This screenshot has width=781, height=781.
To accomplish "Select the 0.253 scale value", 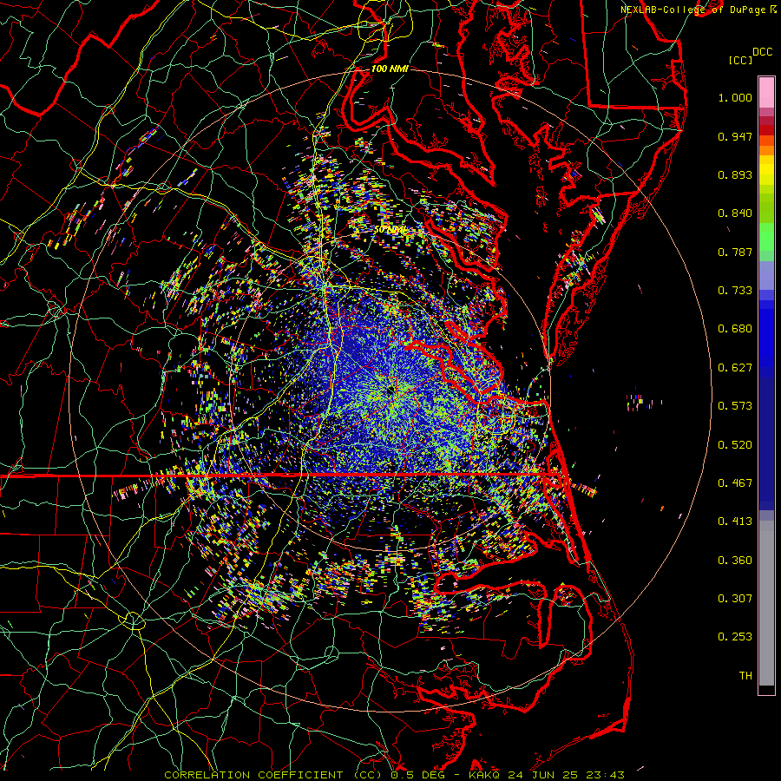I will coord(735,637).
